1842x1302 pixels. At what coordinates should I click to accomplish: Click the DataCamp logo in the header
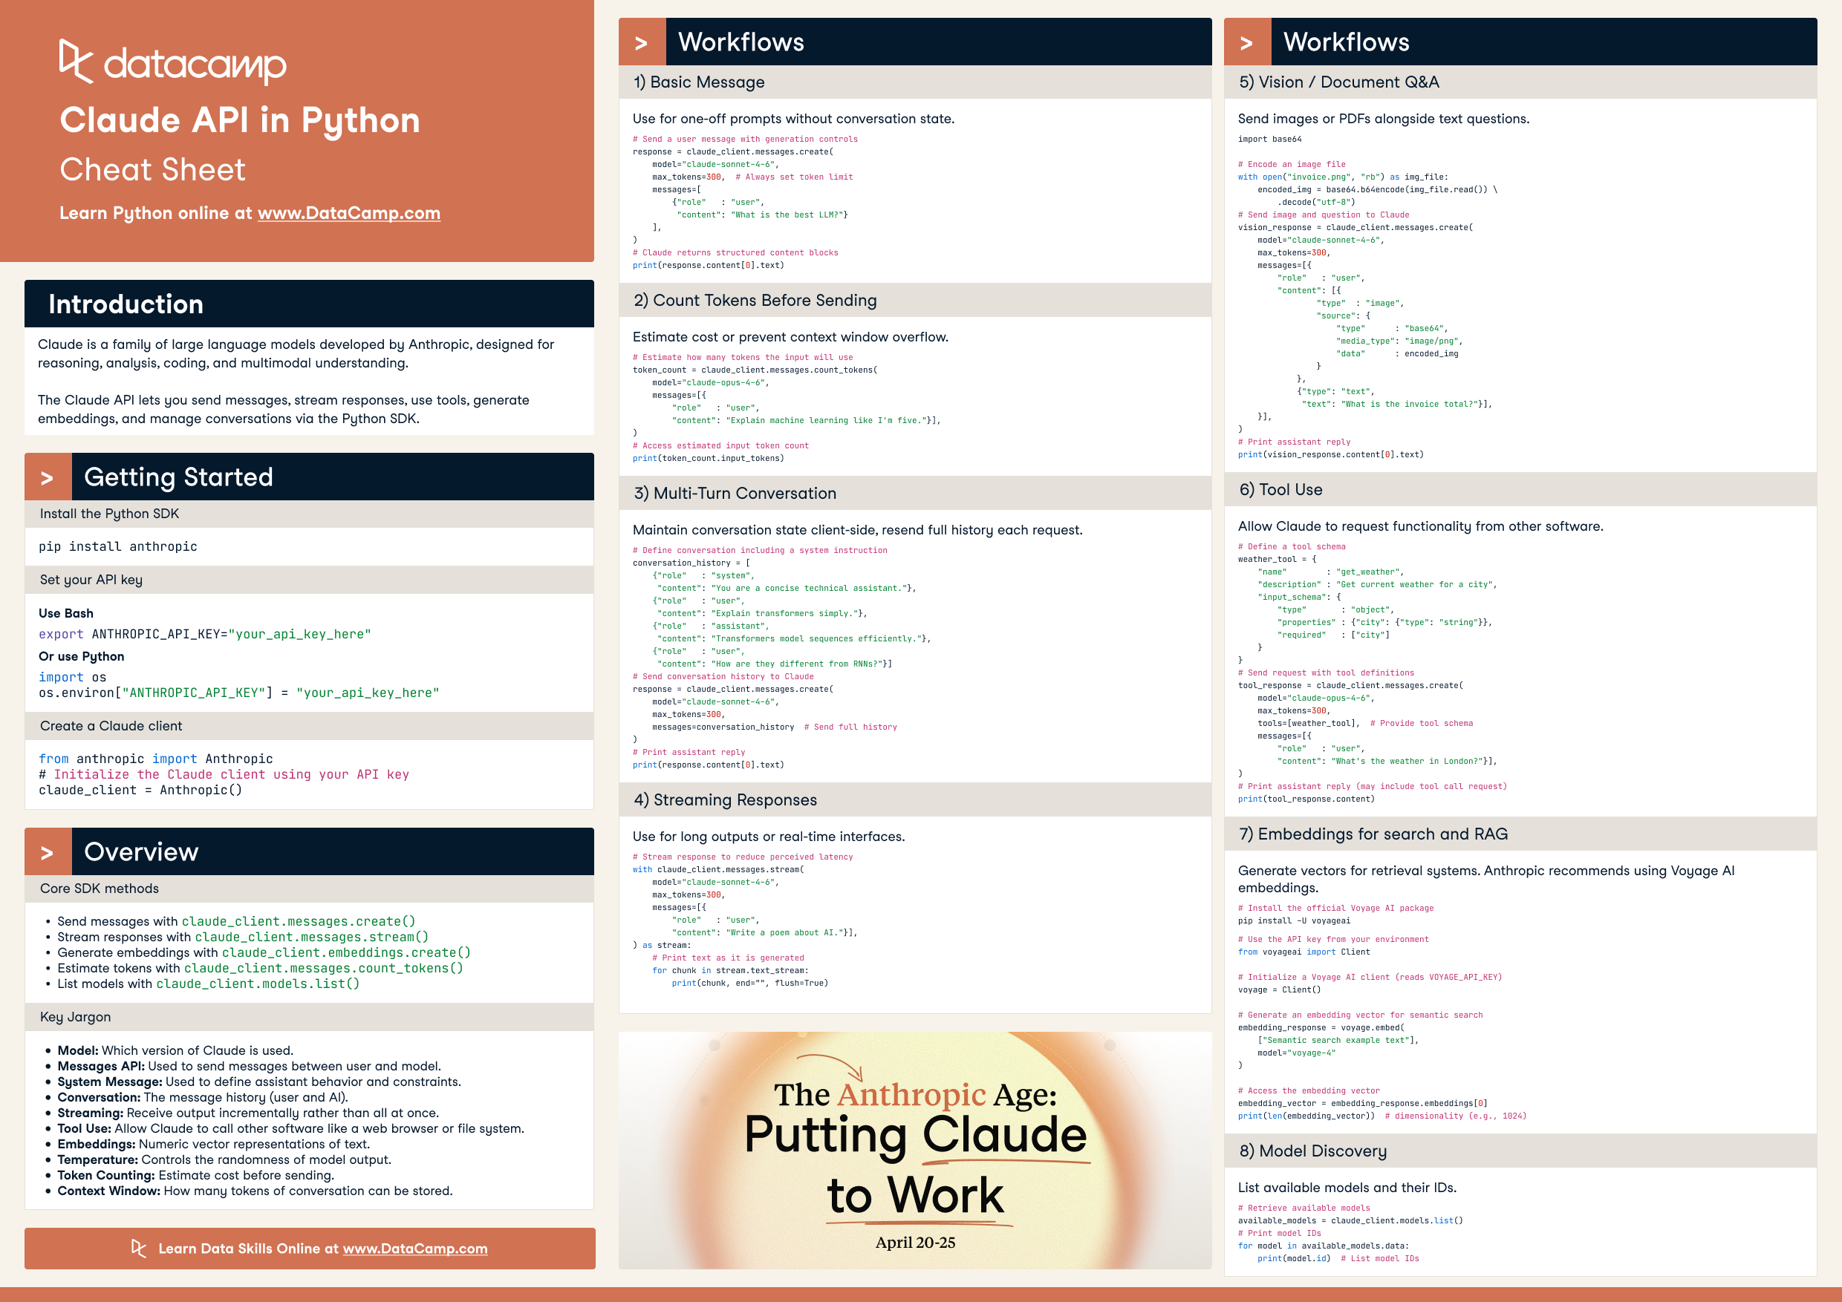coord(172,62)
